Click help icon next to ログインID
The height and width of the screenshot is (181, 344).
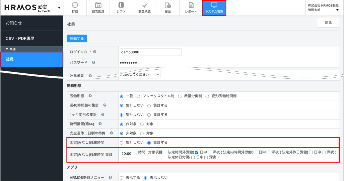(x=95, y=52)
